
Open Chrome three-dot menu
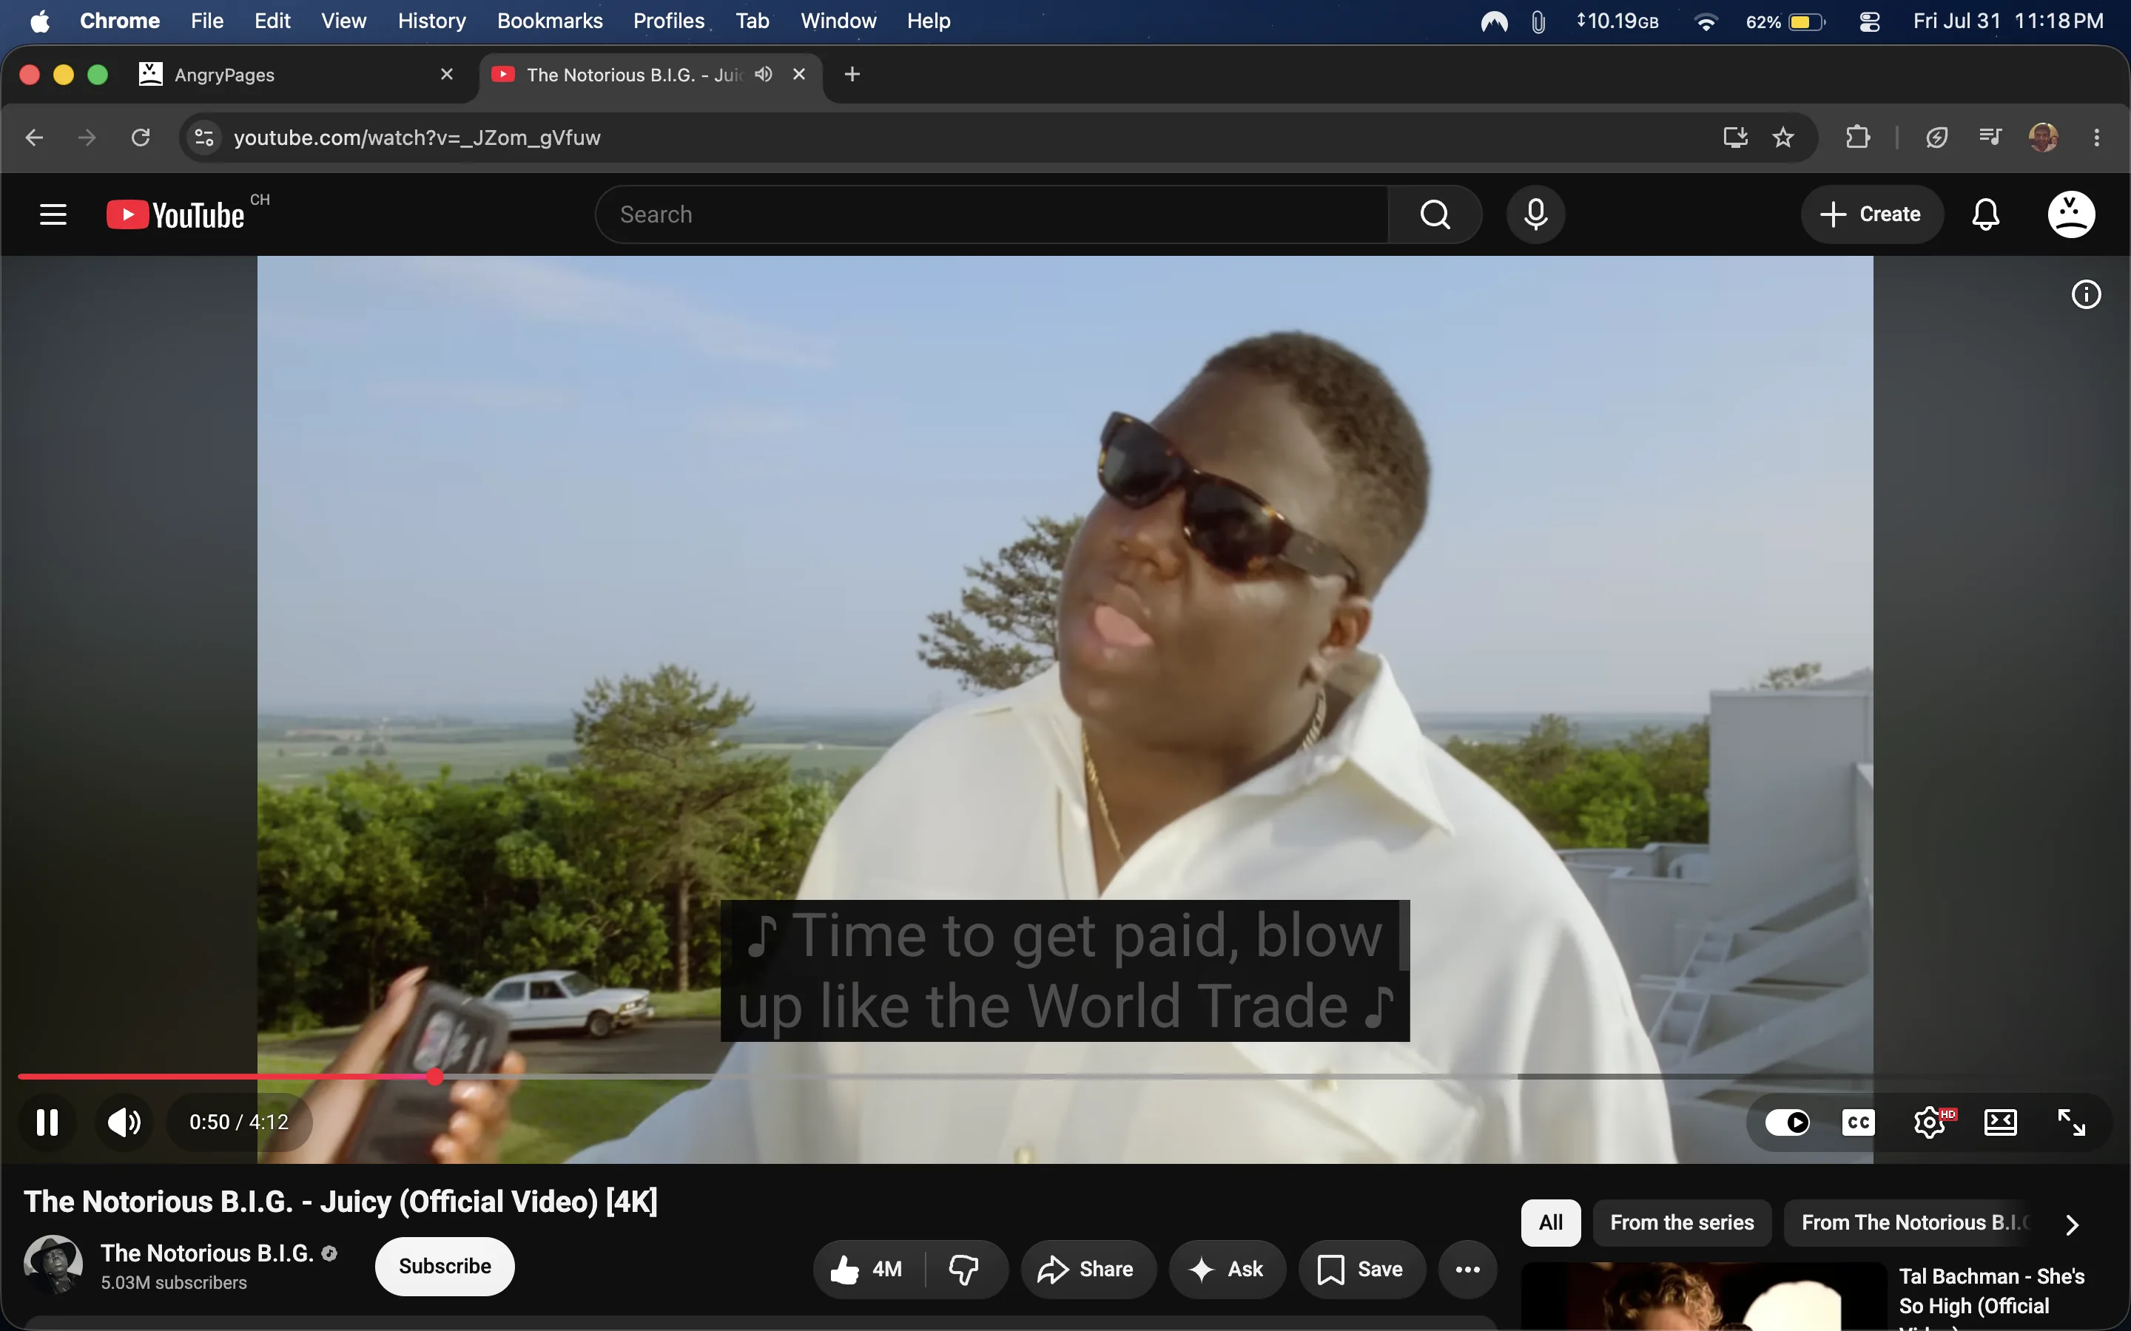2097,138
